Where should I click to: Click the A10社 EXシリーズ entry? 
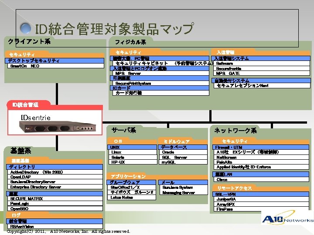coord(262,152)
